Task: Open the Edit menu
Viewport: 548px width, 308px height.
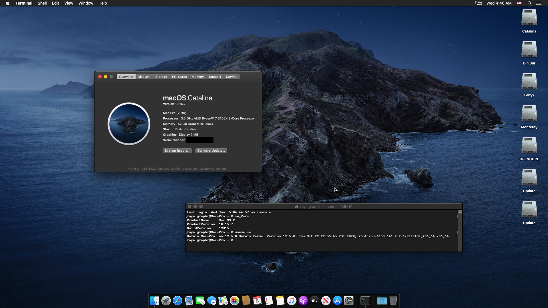Action: point(55,3)
